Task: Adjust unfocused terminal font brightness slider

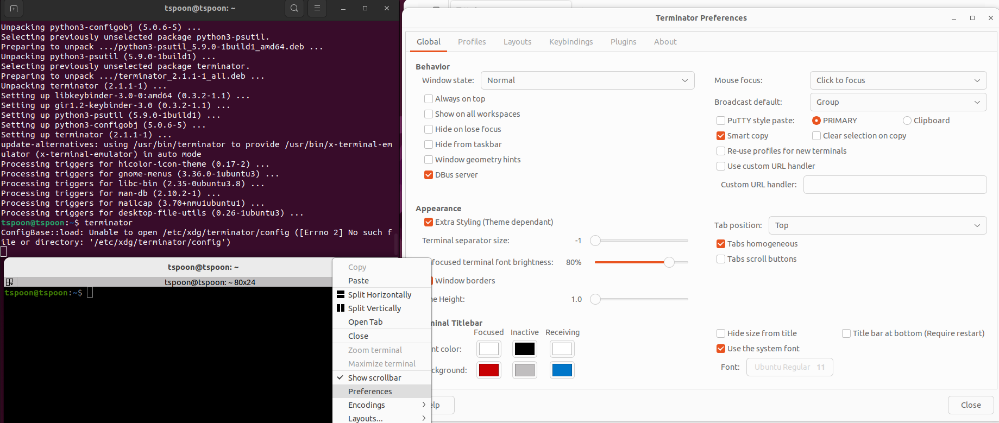Action: [669, 262]
